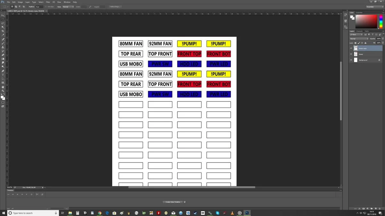Viewport: 385px width, 216px height.
Task: Click the lock position icon in Layers
Action: click(361, 43)
